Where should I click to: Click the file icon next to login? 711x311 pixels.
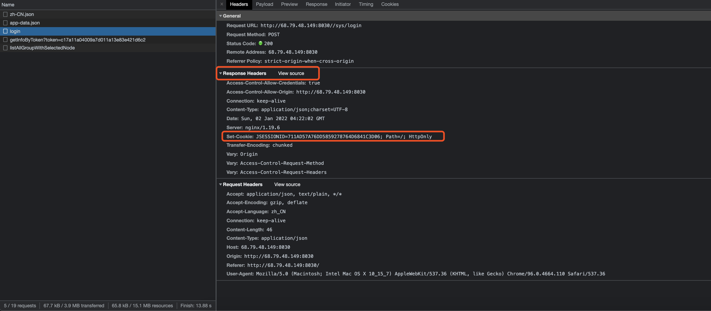tap(5, 31)
